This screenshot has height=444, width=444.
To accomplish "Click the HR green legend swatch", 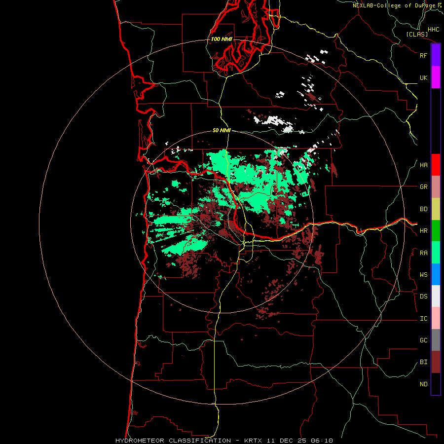I will pos(436,231).
